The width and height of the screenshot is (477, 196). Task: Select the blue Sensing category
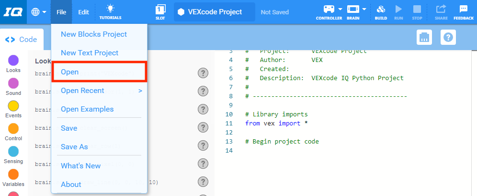(13, 155)
